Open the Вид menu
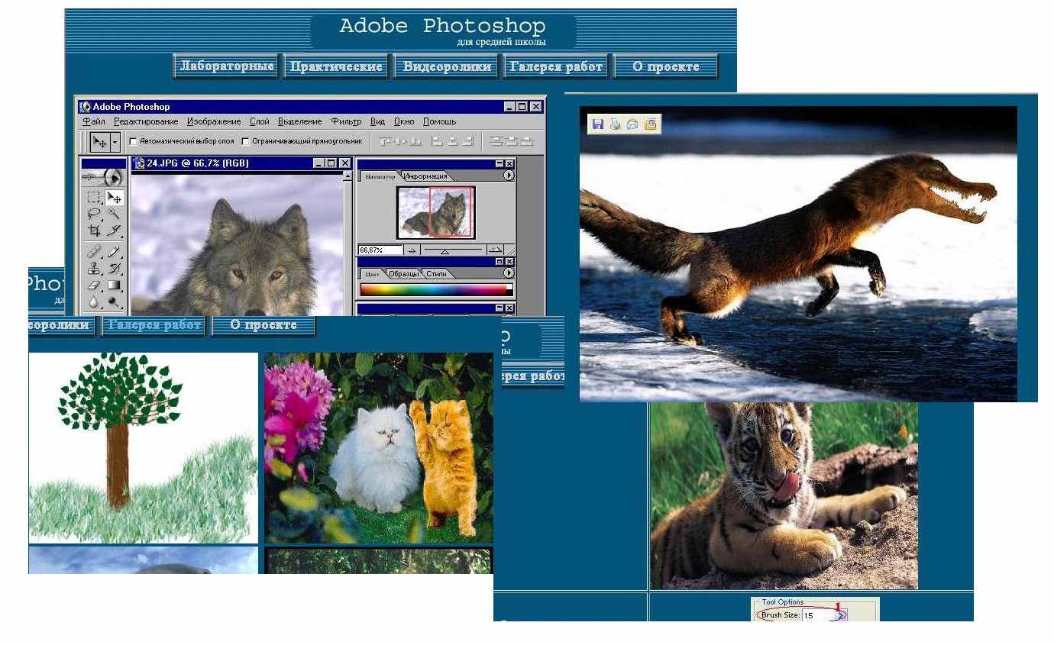The height and width of the screenshot is (645, 1054). (x=378, y=121)
